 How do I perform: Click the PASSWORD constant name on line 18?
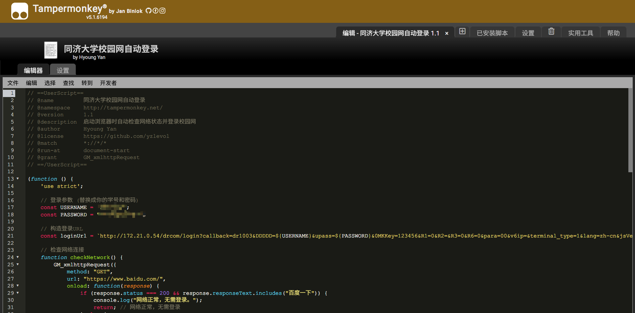[73, 215]
